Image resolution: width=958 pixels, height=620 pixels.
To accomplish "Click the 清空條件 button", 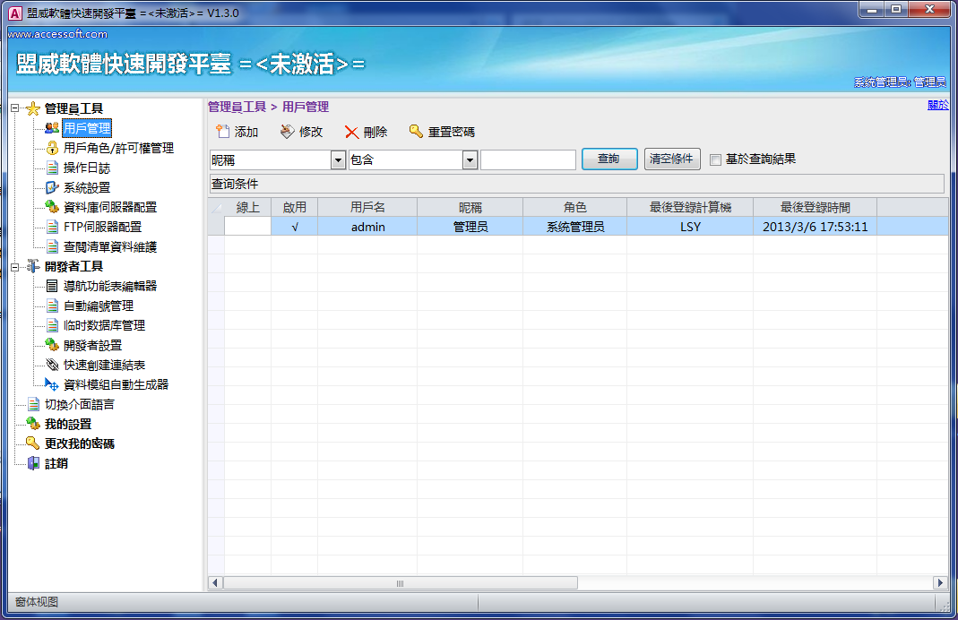I will coord(671,159).
